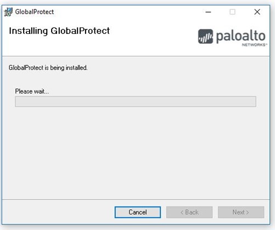The height and width of the screenshot is (230, 275).
Task: Click the GlobalProtect installer icon in title bar
Action: click(x=8, y=12)
